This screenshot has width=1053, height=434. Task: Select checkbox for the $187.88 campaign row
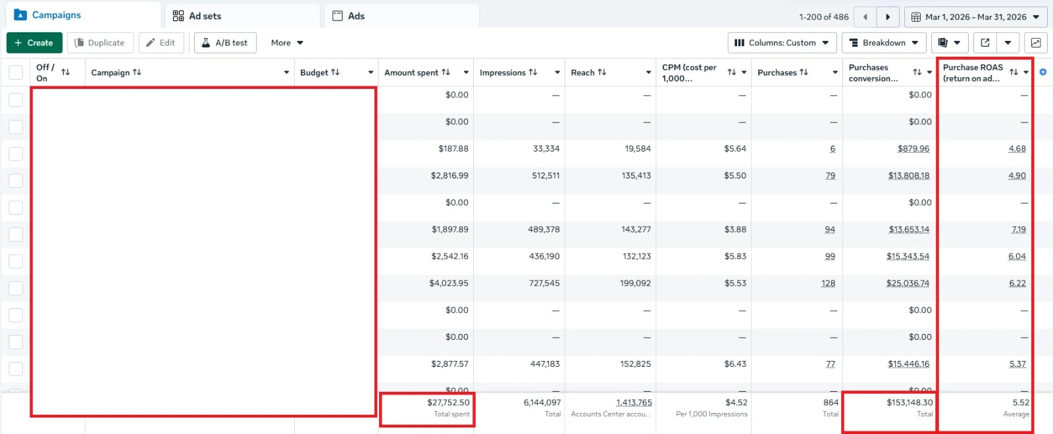[16, 153]
